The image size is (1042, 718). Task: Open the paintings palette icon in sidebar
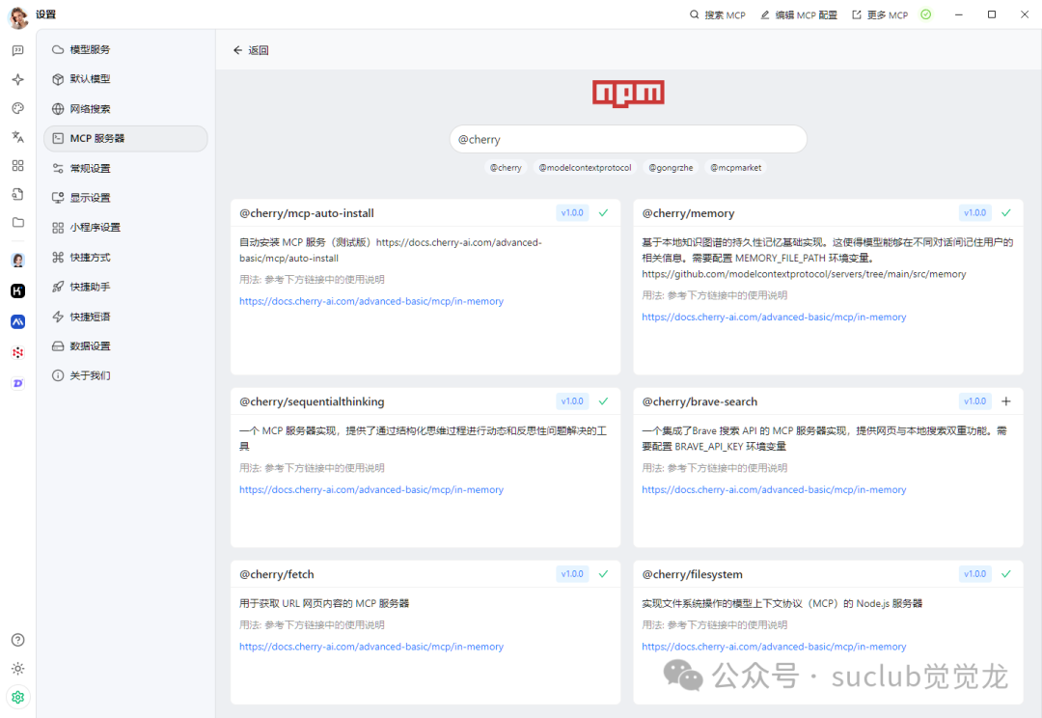[18, 108]
